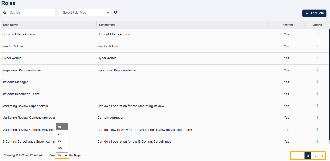
Task: Open action menu for Code of Ethics Access
Action: pyautogui.click(x=317, y=34)
